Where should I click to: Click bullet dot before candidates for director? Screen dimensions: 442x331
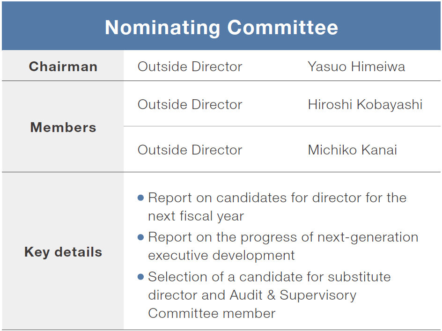pyautogui.click(x=140, y=198)
